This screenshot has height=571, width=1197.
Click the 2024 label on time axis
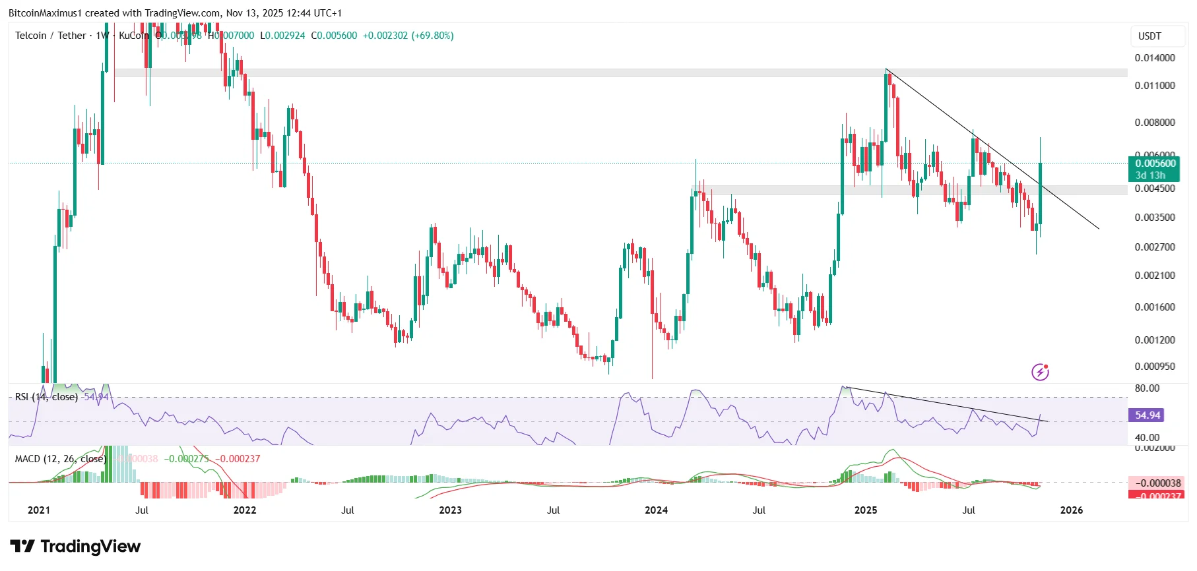pos(656,510)
